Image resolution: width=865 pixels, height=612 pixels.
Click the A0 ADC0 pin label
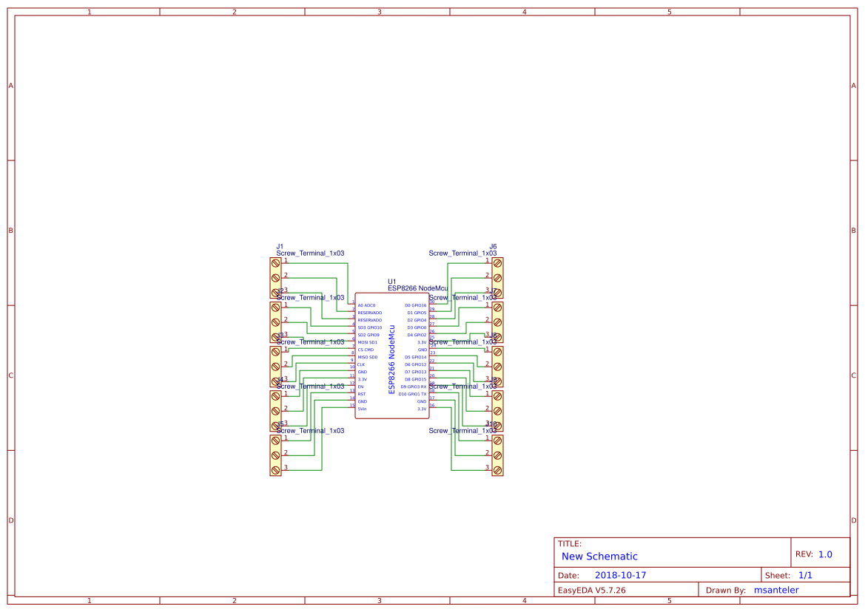tap(366, 305)
